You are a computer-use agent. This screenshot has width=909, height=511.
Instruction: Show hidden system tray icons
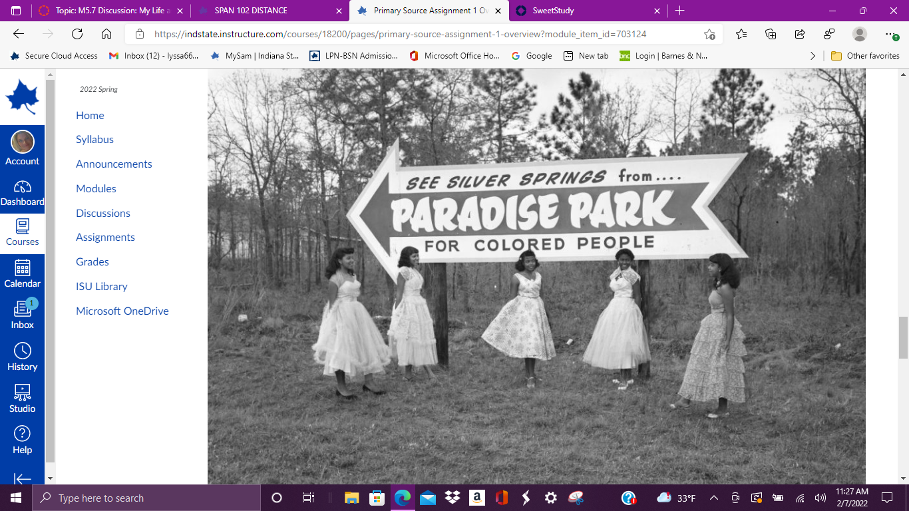coord(714,498)
